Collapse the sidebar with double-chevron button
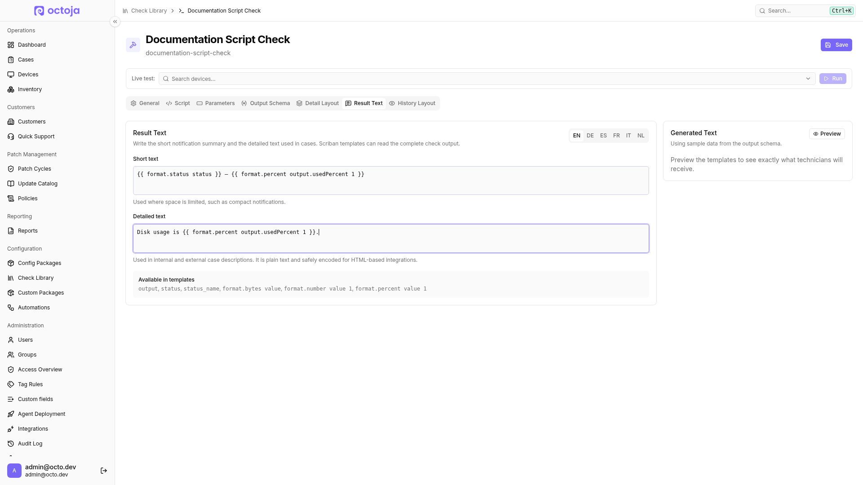 click(115, 22)
